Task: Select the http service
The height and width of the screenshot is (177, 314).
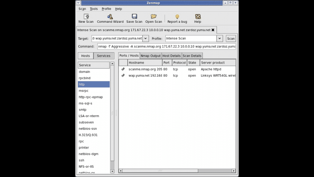Action: point(94,85)
